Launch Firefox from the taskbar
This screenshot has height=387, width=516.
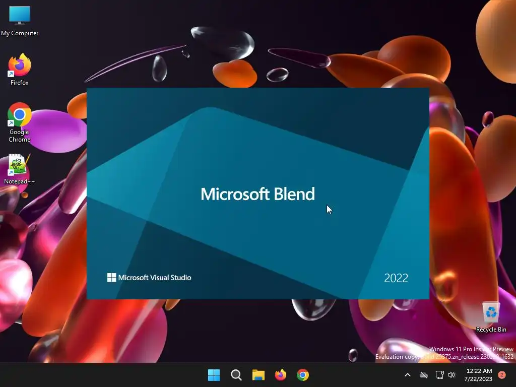click(x=280, y=375)
